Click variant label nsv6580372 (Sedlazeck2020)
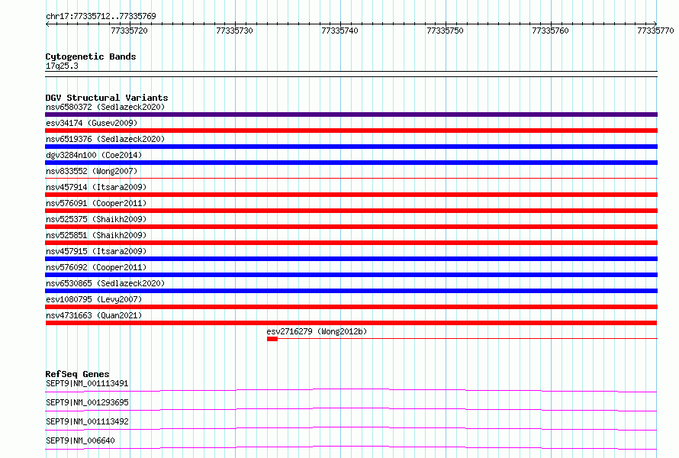Screen dimensions: 679x458 (105, 107)
